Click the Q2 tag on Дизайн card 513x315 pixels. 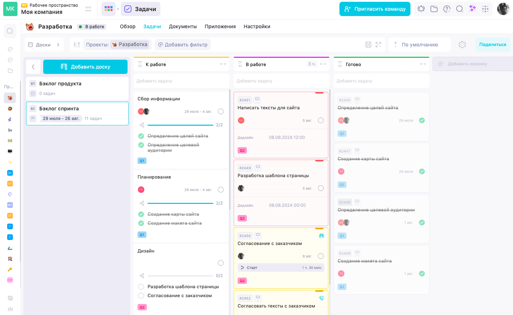142,307
